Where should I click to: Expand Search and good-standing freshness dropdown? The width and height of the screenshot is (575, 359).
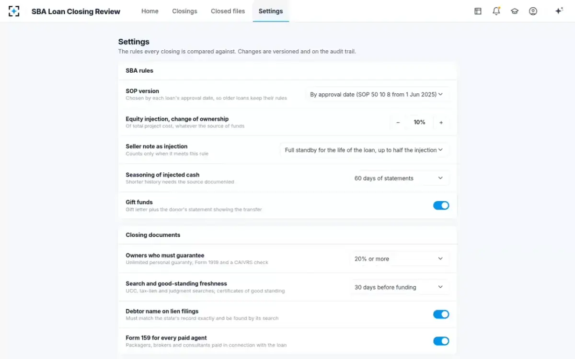coord(399,287)
